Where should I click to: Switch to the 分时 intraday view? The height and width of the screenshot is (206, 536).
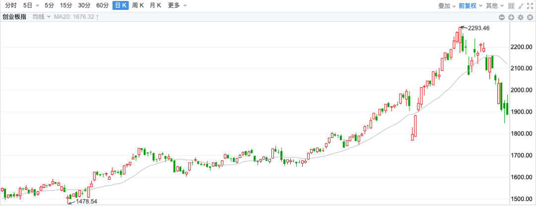tap(11, 5)
